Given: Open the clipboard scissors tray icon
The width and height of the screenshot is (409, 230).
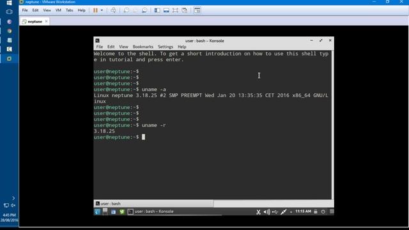Looking at the screenshot, I should (258, 211).
